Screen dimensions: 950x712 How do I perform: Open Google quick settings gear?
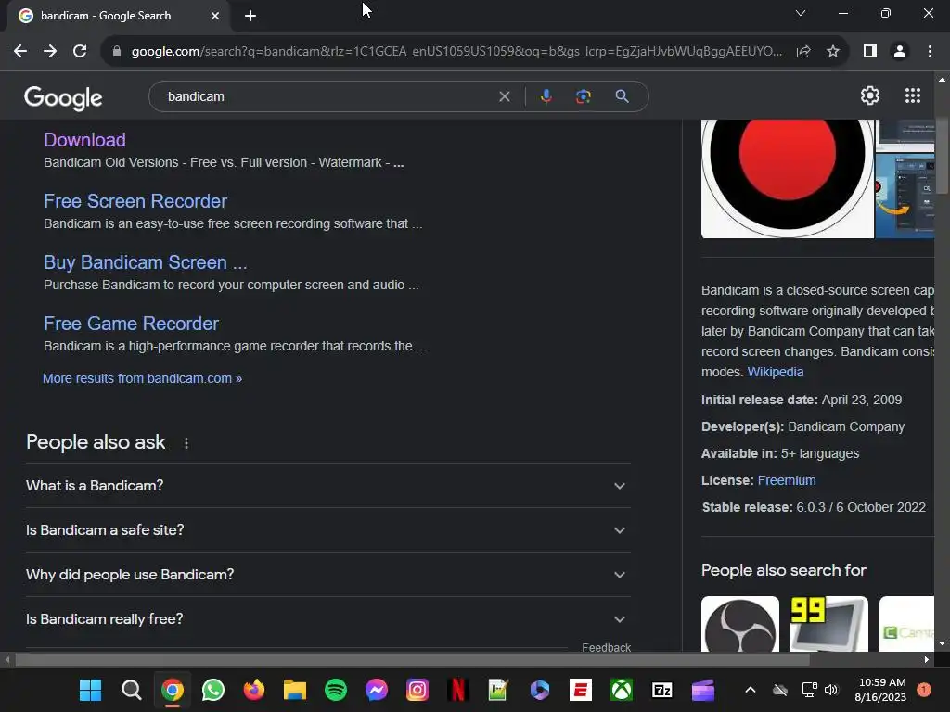point(870,95)
